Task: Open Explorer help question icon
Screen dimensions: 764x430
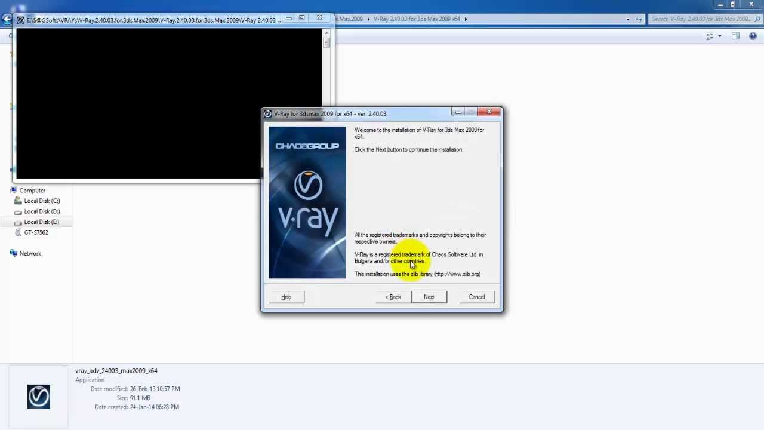Action: pos(753,36)
